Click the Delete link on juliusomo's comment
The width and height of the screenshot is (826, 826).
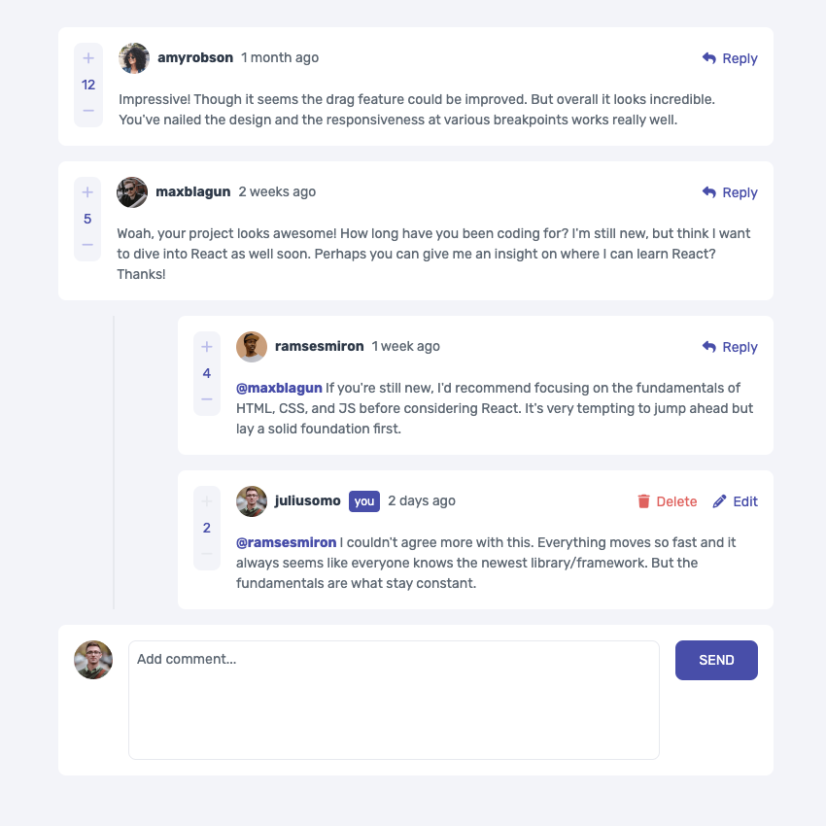[x=676, y=501]
